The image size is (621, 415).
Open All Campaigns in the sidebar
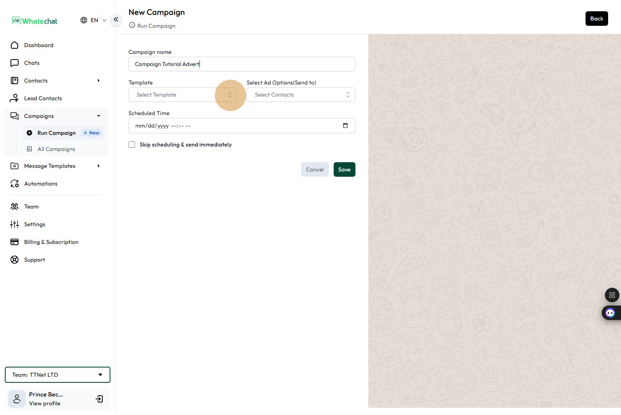56,149
